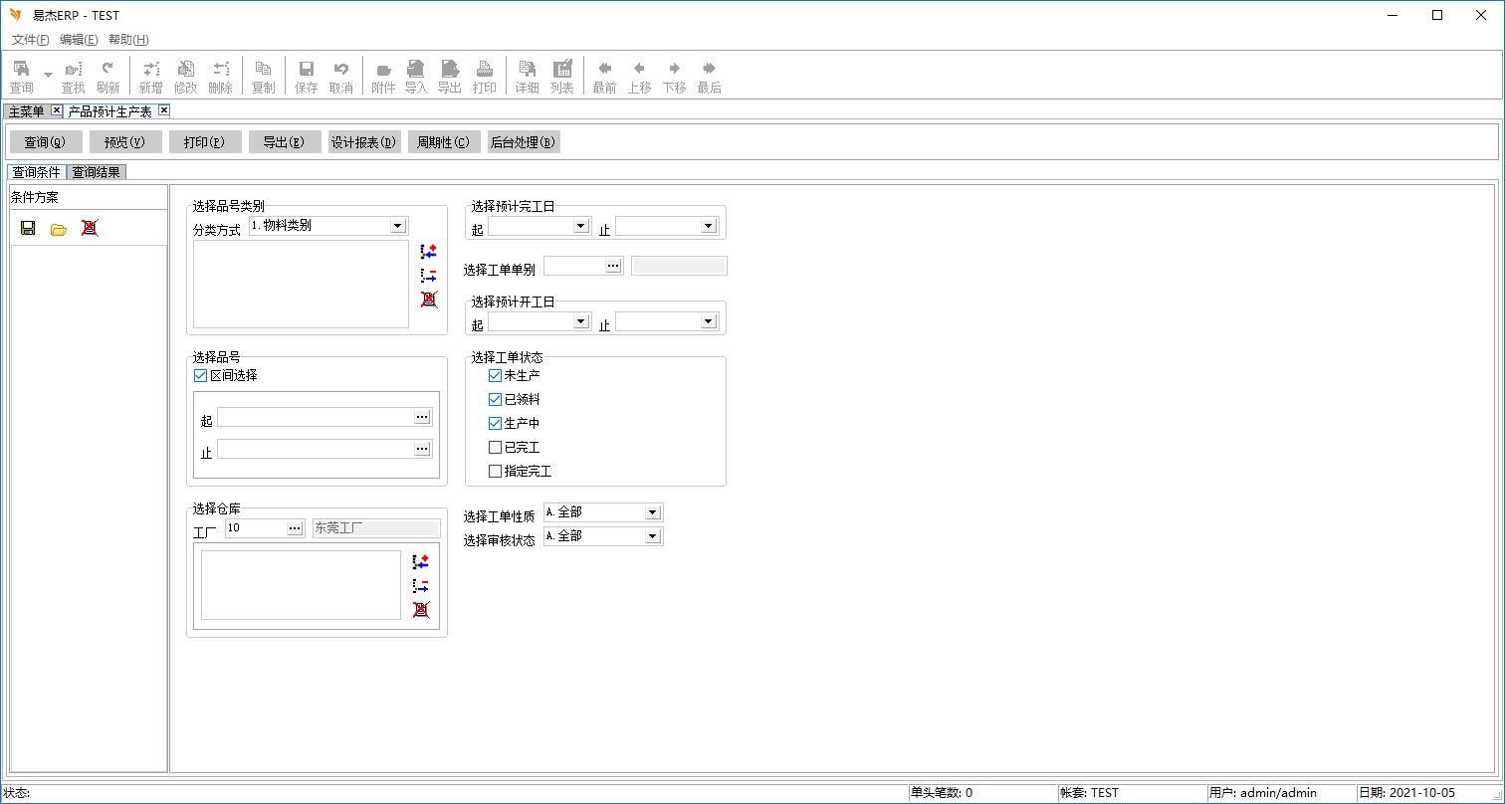1505x804 pixels.
Task: Enable the 已完工 status checkbox
Action: (496, 448)
